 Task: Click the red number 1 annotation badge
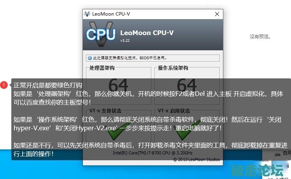[x=4, y=85]
